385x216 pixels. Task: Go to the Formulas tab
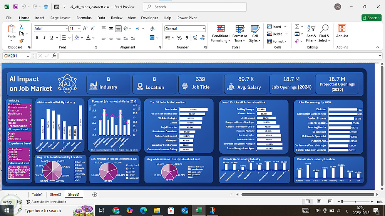click(84, 18)
